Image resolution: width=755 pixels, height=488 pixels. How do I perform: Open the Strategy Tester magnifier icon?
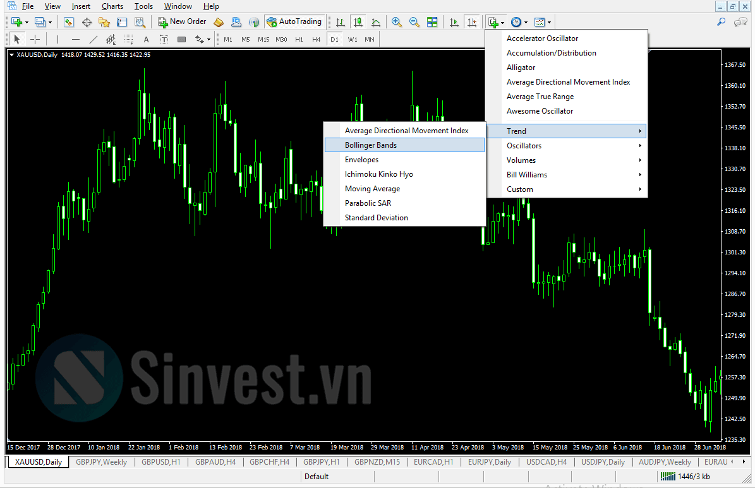coord(140,22)
